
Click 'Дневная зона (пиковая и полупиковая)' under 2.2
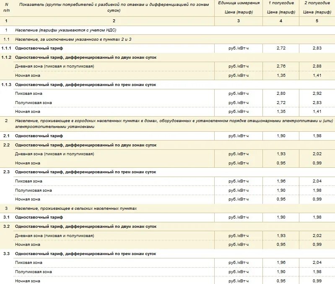pyautogui.click(x=55, y=154)
